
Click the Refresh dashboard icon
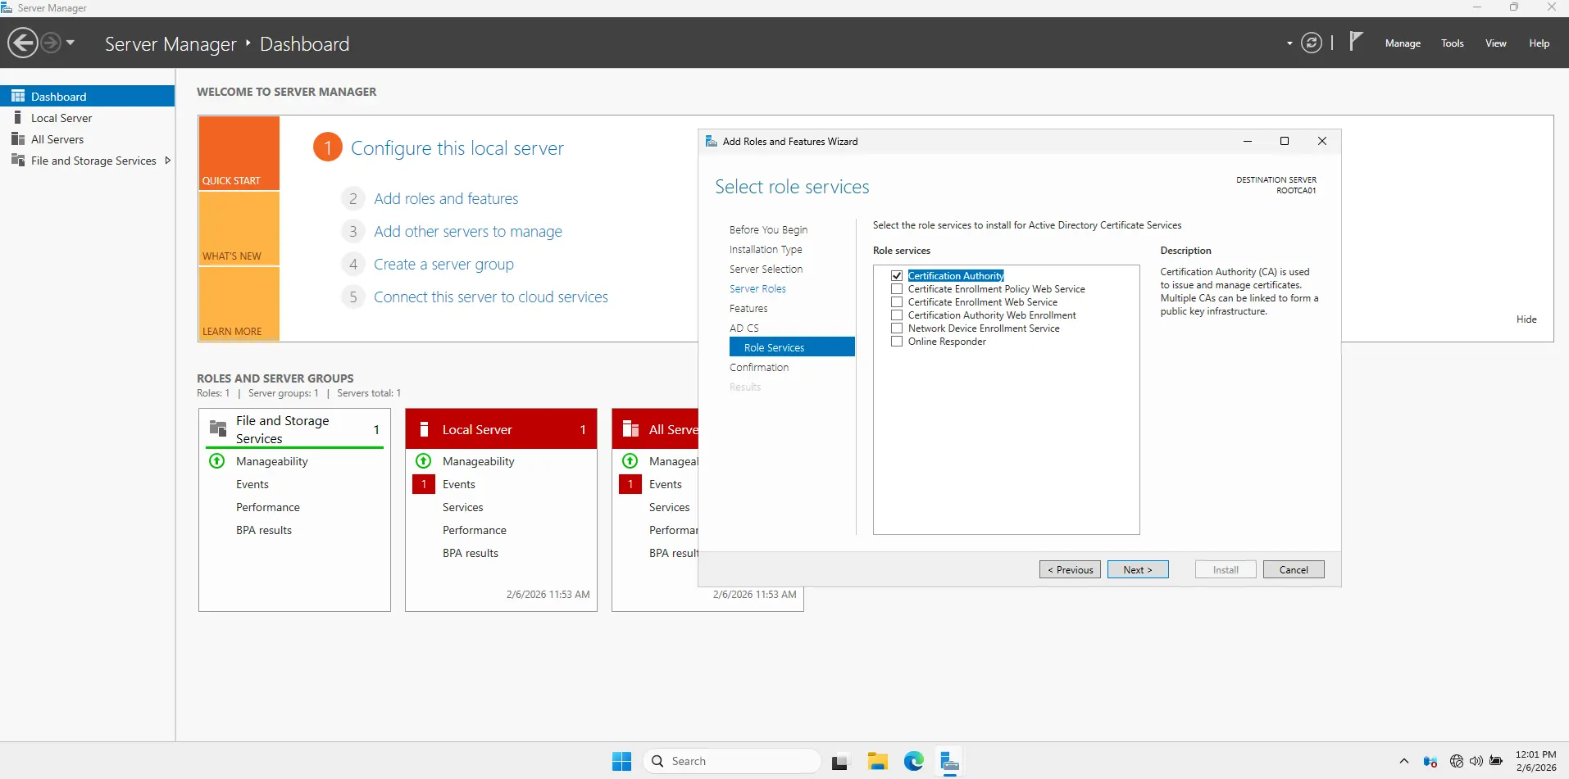tap(1312, 43)
